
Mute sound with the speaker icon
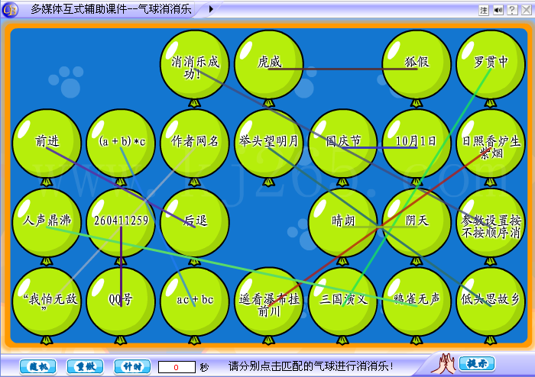(498, 10)
